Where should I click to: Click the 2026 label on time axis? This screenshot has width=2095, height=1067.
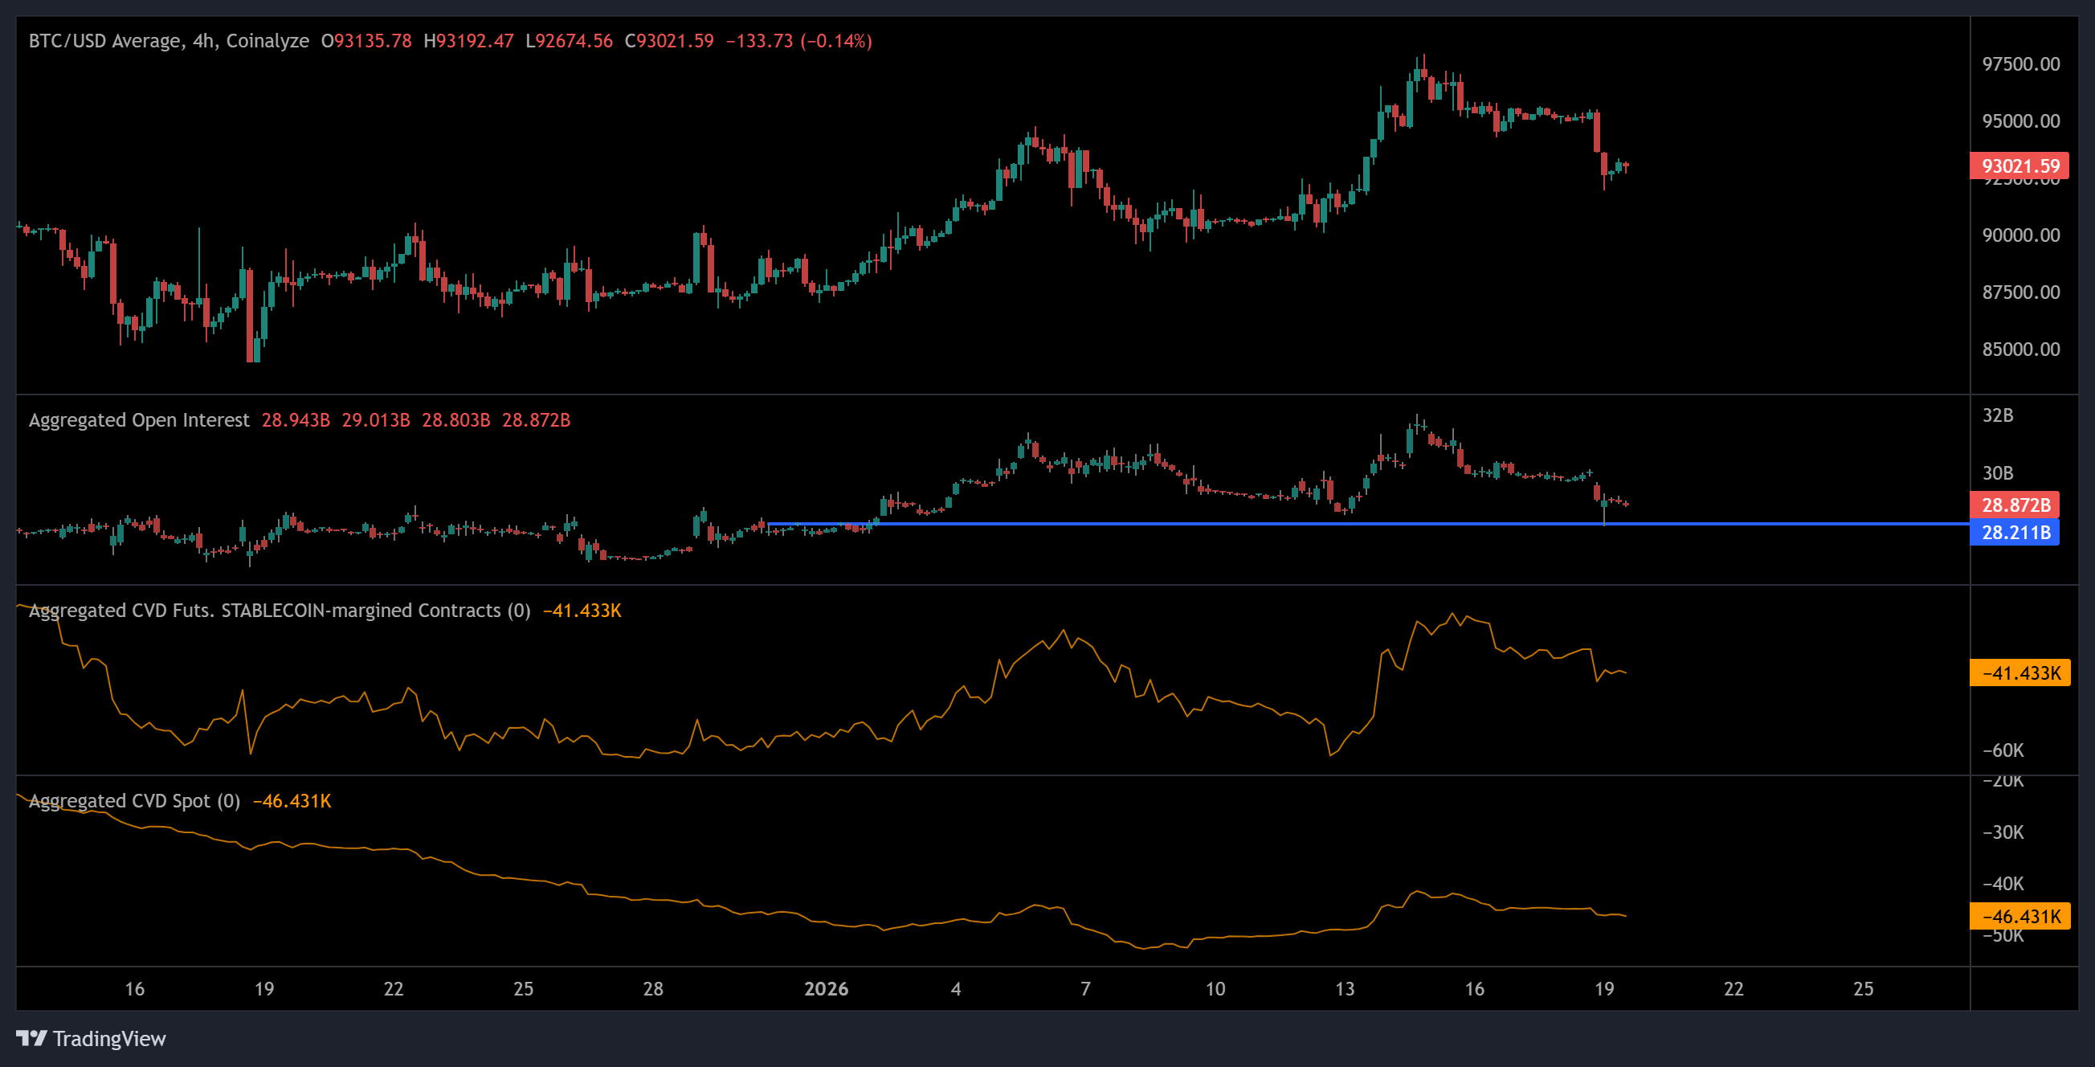(x=827, y=990)
